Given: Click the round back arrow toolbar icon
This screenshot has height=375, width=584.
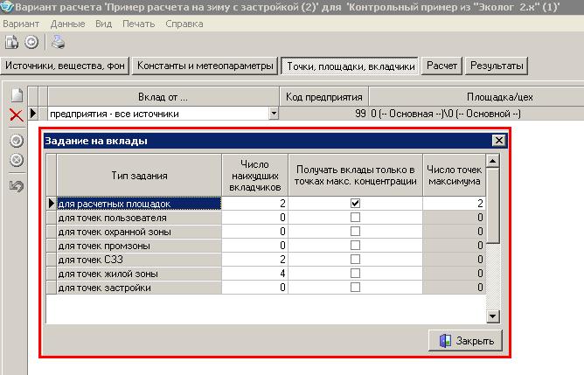Looking at the screenshot, I should point(31,41).
